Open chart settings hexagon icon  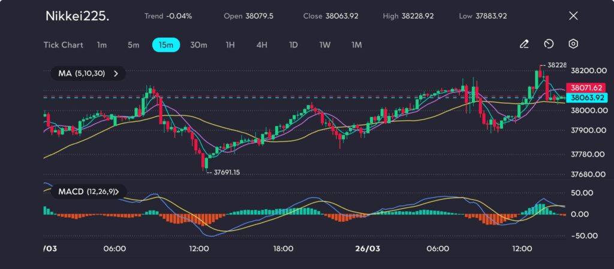coord(573,44)
